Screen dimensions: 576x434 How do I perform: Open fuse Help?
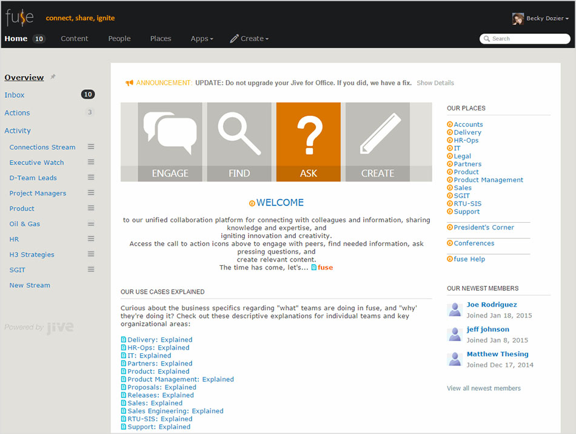469,259
